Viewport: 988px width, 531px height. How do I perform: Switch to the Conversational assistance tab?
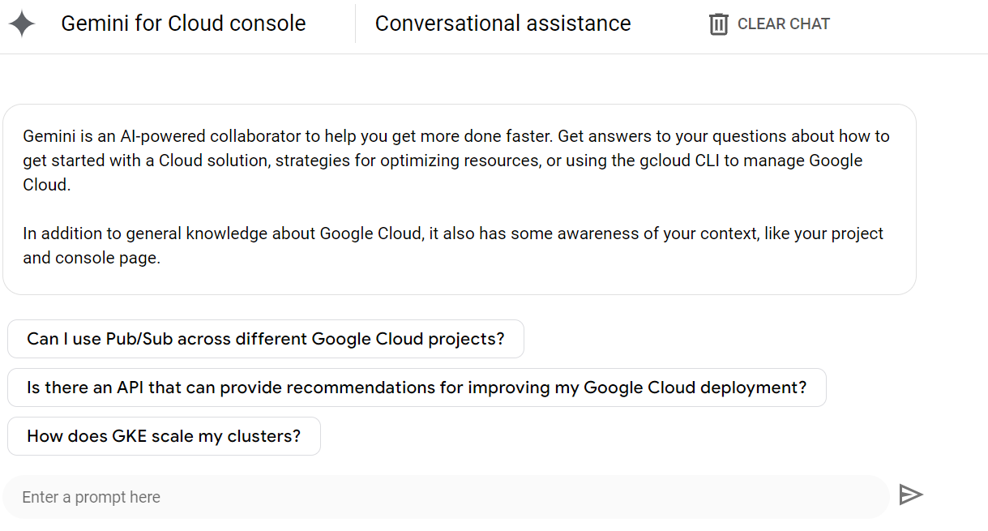(503, 24)
